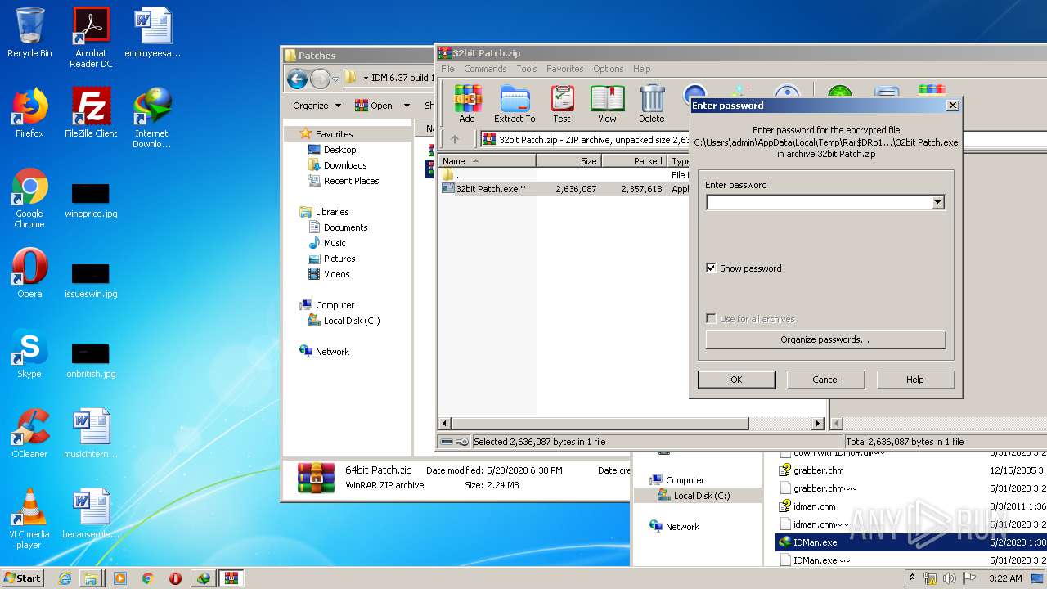Click the Delete trash icon in WinRAR
This screenshot has height=589, width=1047.
[x=652, y=103]
